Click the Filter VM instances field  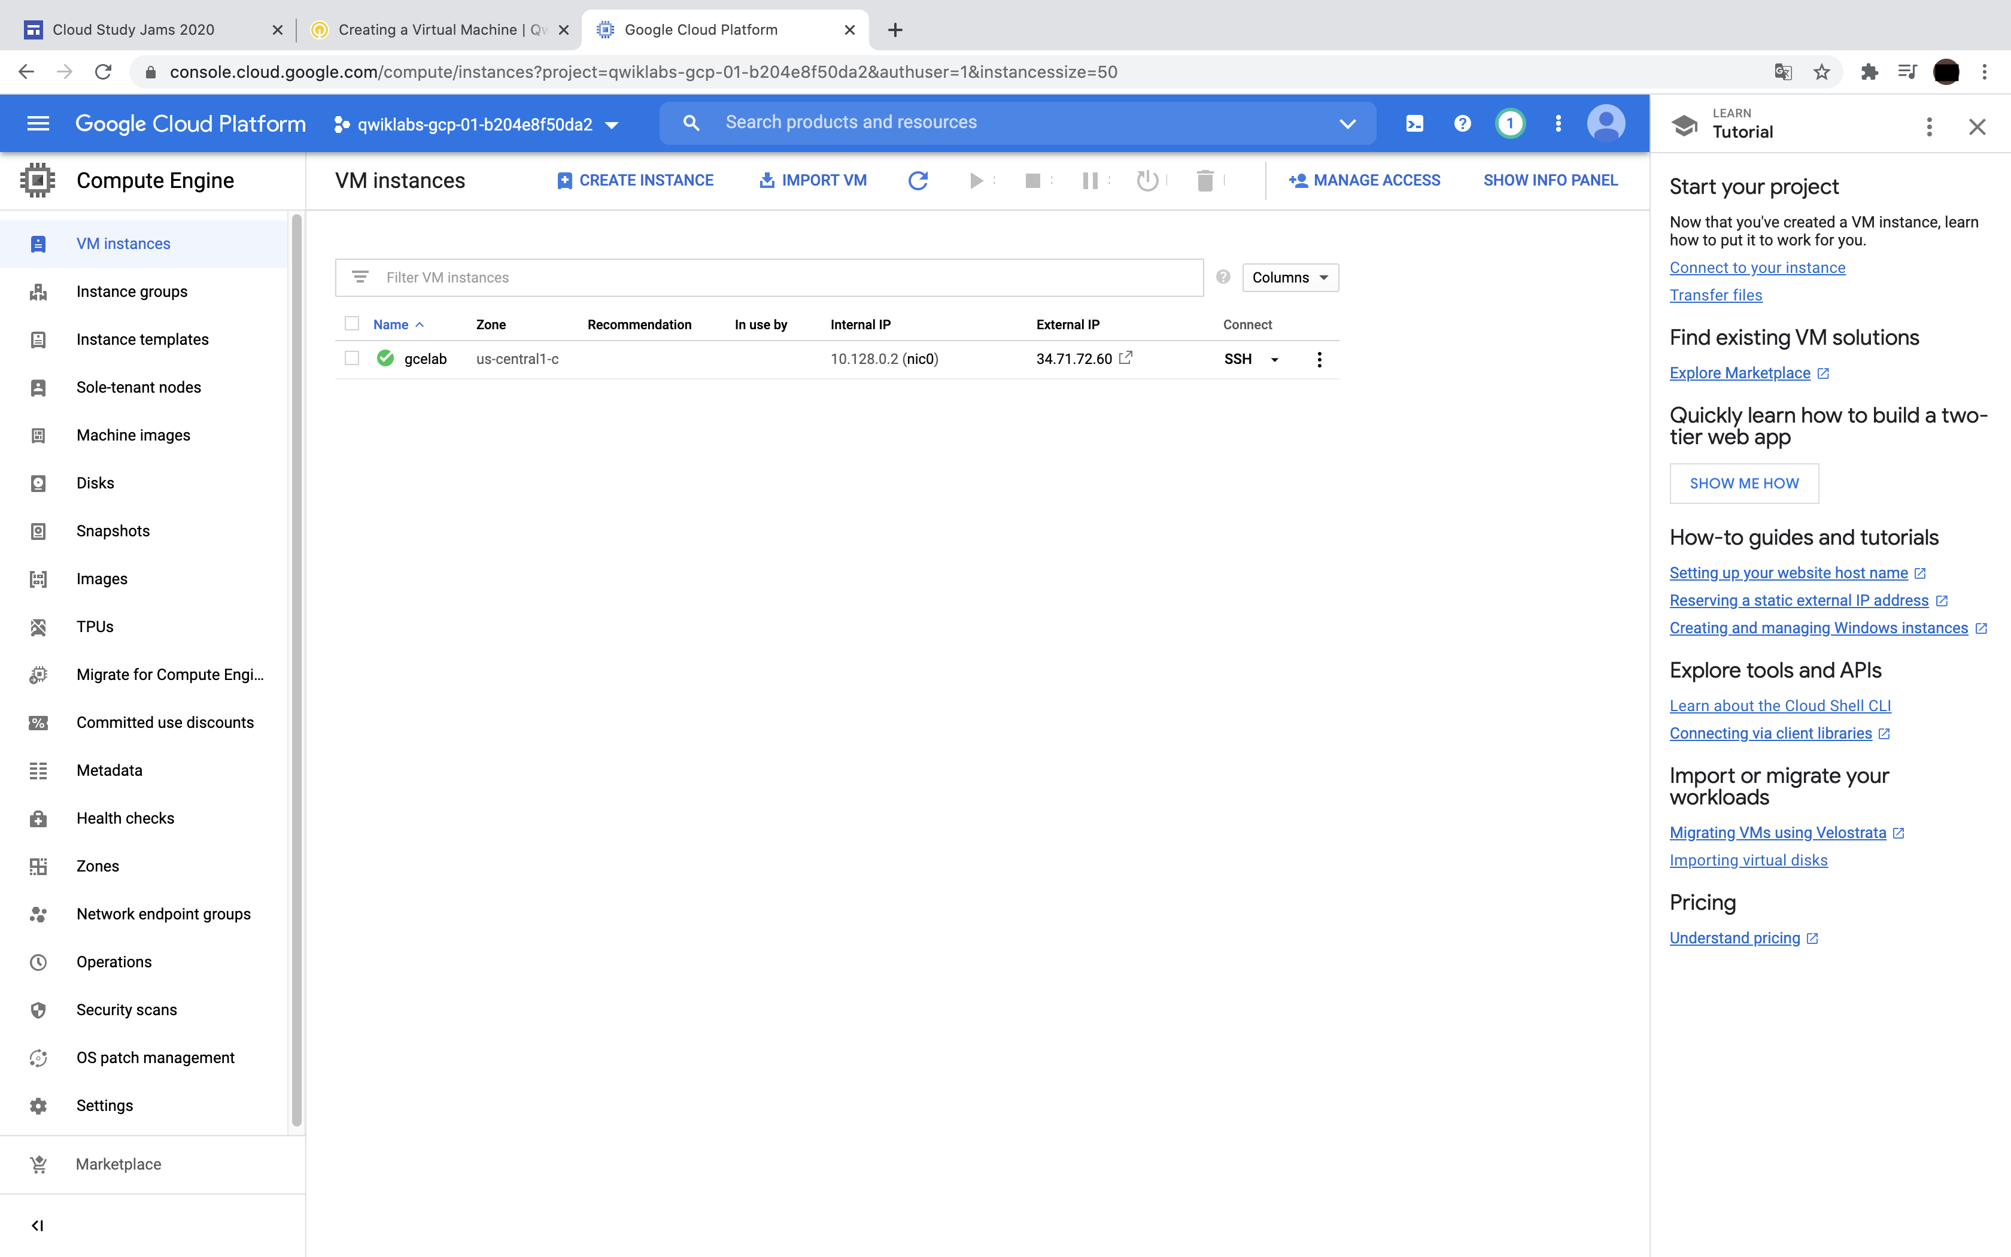pyautogui.click(x=781, y=278)
